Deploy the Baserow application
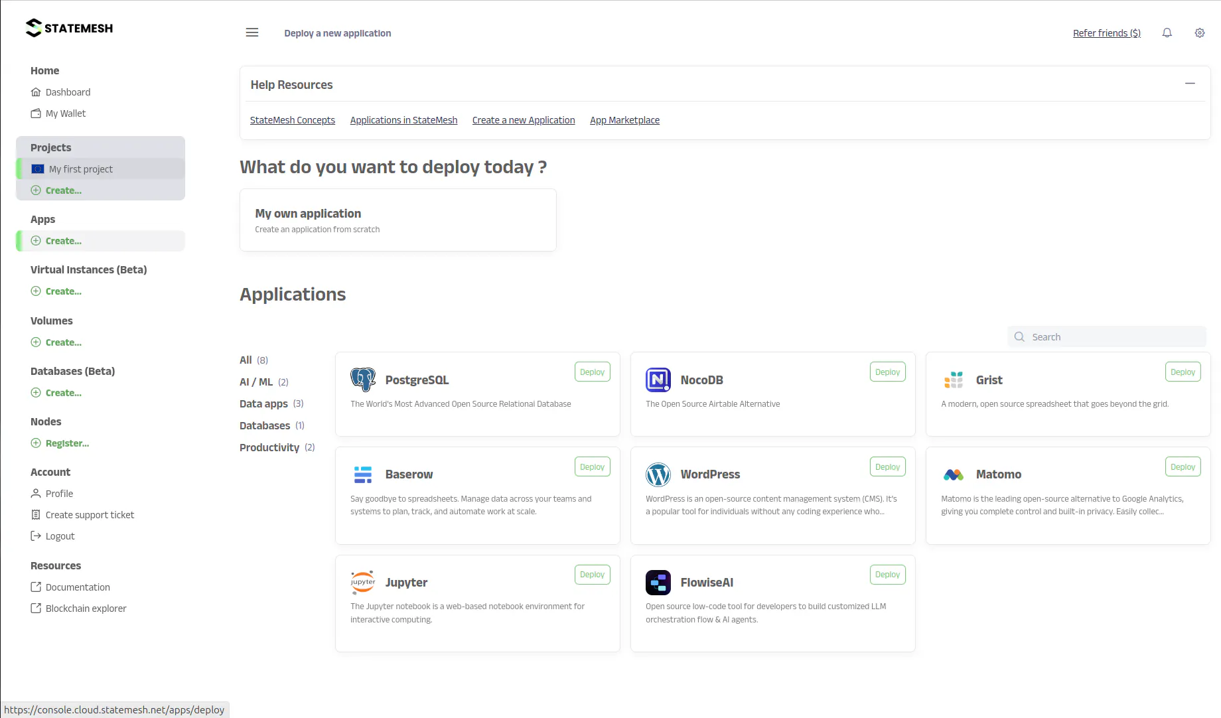 click(592, 467)
